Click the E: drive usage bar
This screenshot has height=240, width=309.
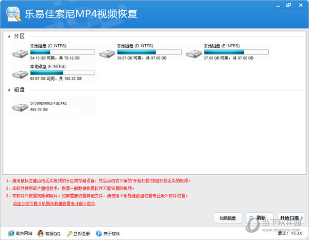(x=236, y=52)
